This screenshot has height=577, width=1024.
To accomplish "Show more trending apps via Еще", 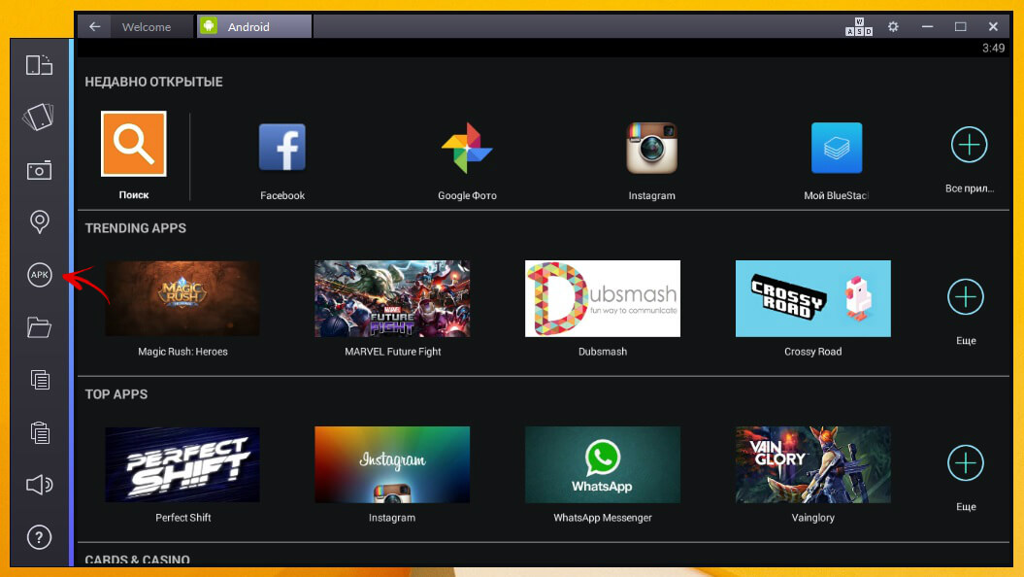I will coord(965,298).
